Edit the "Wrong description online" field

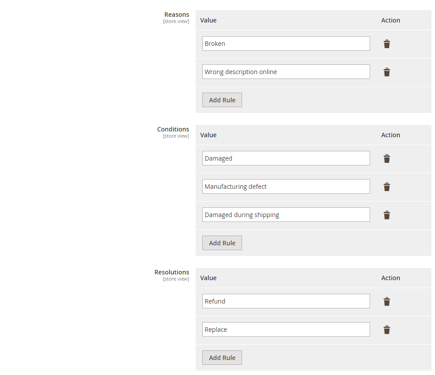[286, 72]
